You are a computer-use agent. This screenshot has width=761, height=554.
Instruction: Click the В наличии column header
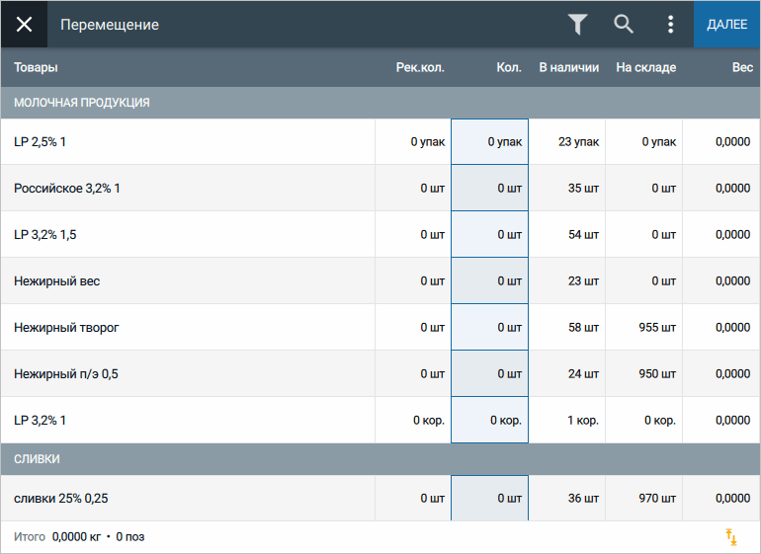569,67
